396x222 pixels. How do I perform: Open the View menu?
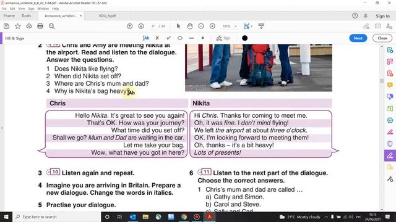click(22, 9)
